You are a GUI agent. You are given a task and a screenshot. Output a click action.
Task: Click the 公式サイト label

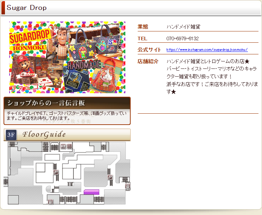(x=149, y=50)
